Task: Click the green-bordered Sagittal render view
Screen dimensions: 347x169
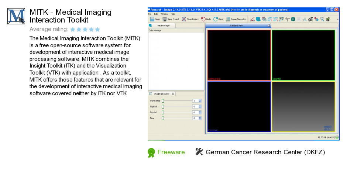Action: coord(303,55)
